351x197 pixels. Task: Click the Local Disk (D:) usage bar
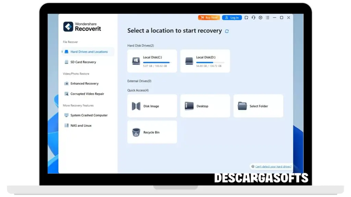coord(210,63)
